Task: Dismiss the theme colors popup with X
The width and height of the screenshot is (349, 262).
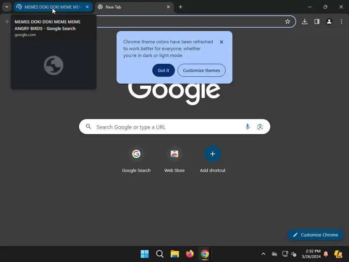Action: (x=222, y=42)
